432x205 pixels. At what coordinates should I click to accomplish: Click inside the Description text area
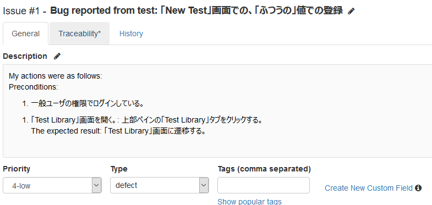tap(217, 111)
